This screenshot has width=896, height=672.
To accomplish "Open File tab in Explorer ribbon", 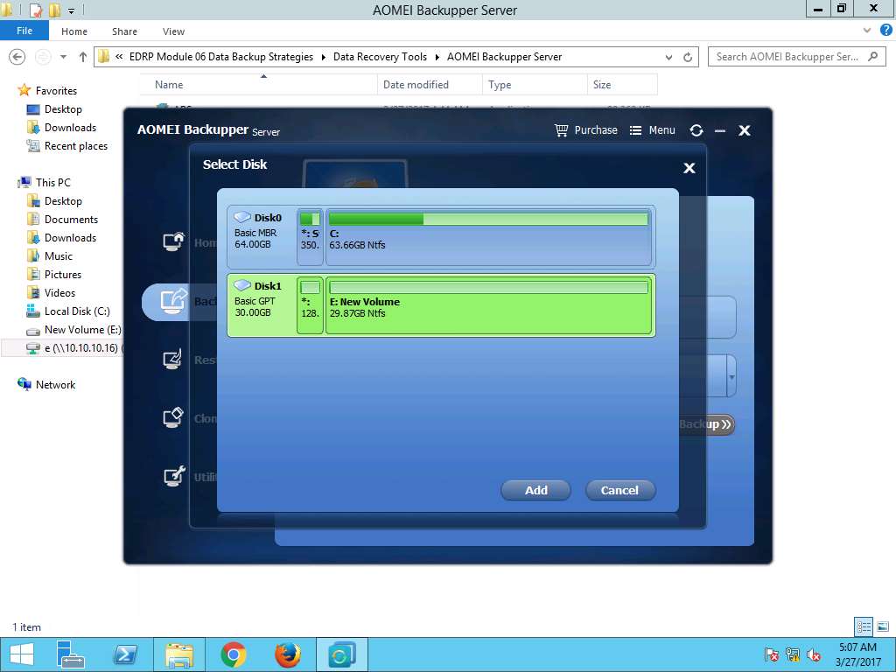I will coord(24,31).
